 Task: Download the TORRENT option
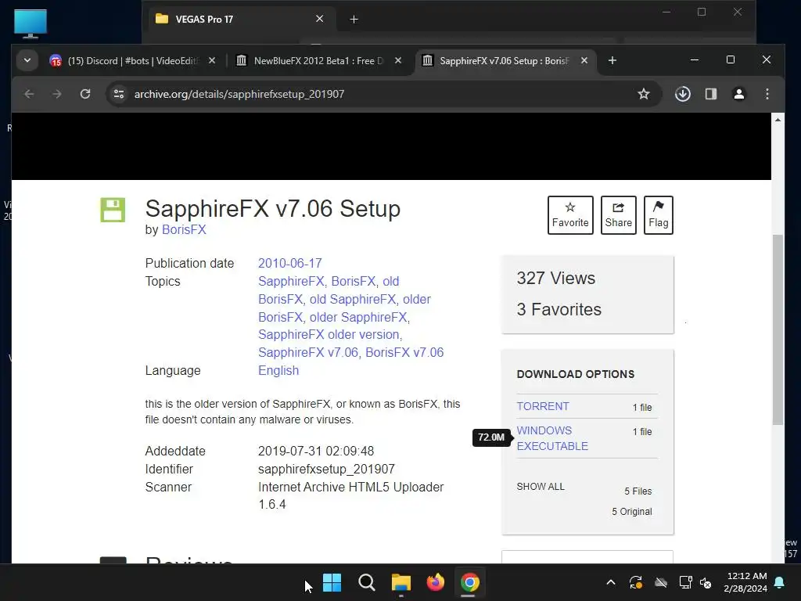(543, 406)
